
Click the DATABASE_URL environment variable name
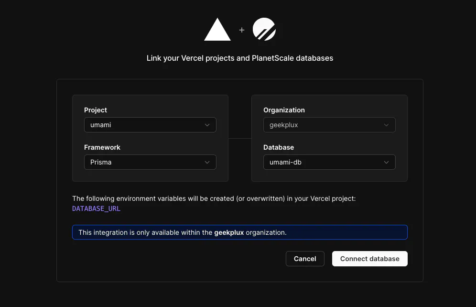tap(96, 208)
